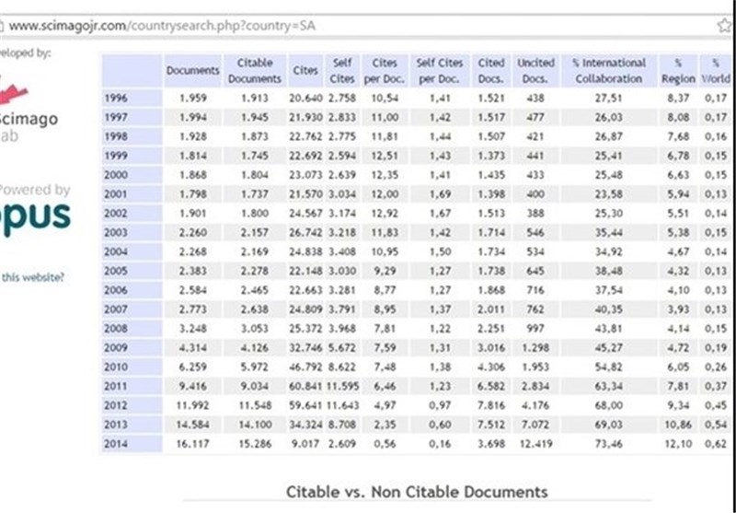Click the 'Powered by' text above Scopus
736x513 pixels.
tap(37, 191)
